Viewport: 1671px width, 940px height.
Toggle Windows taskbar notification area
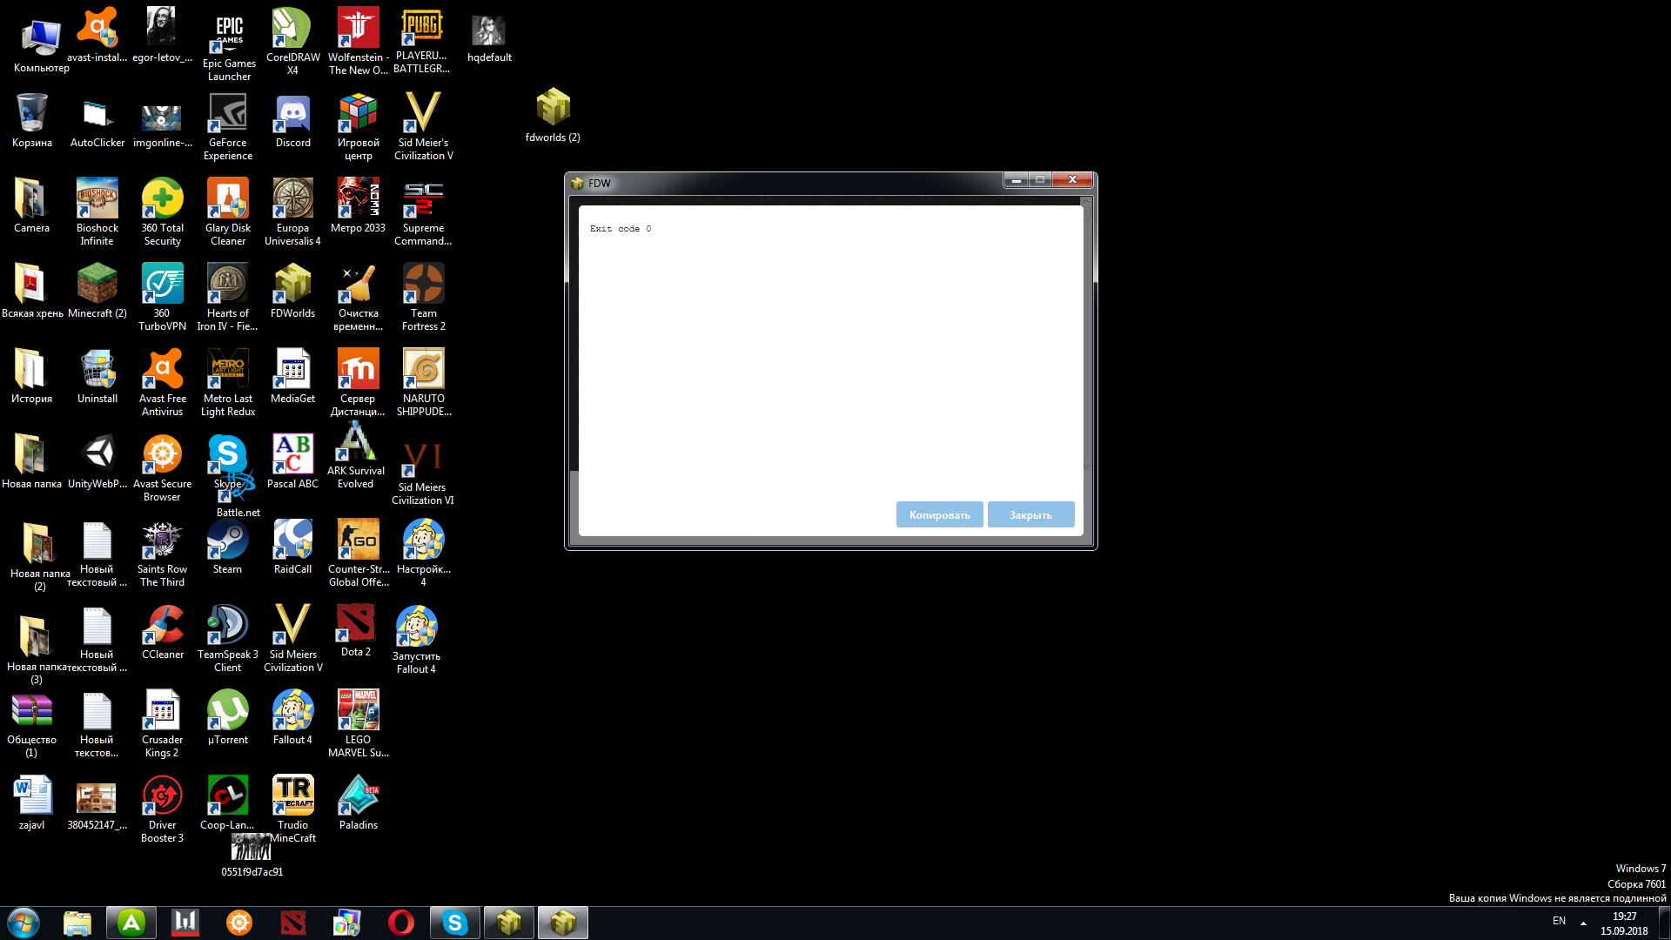(1581, 924)
